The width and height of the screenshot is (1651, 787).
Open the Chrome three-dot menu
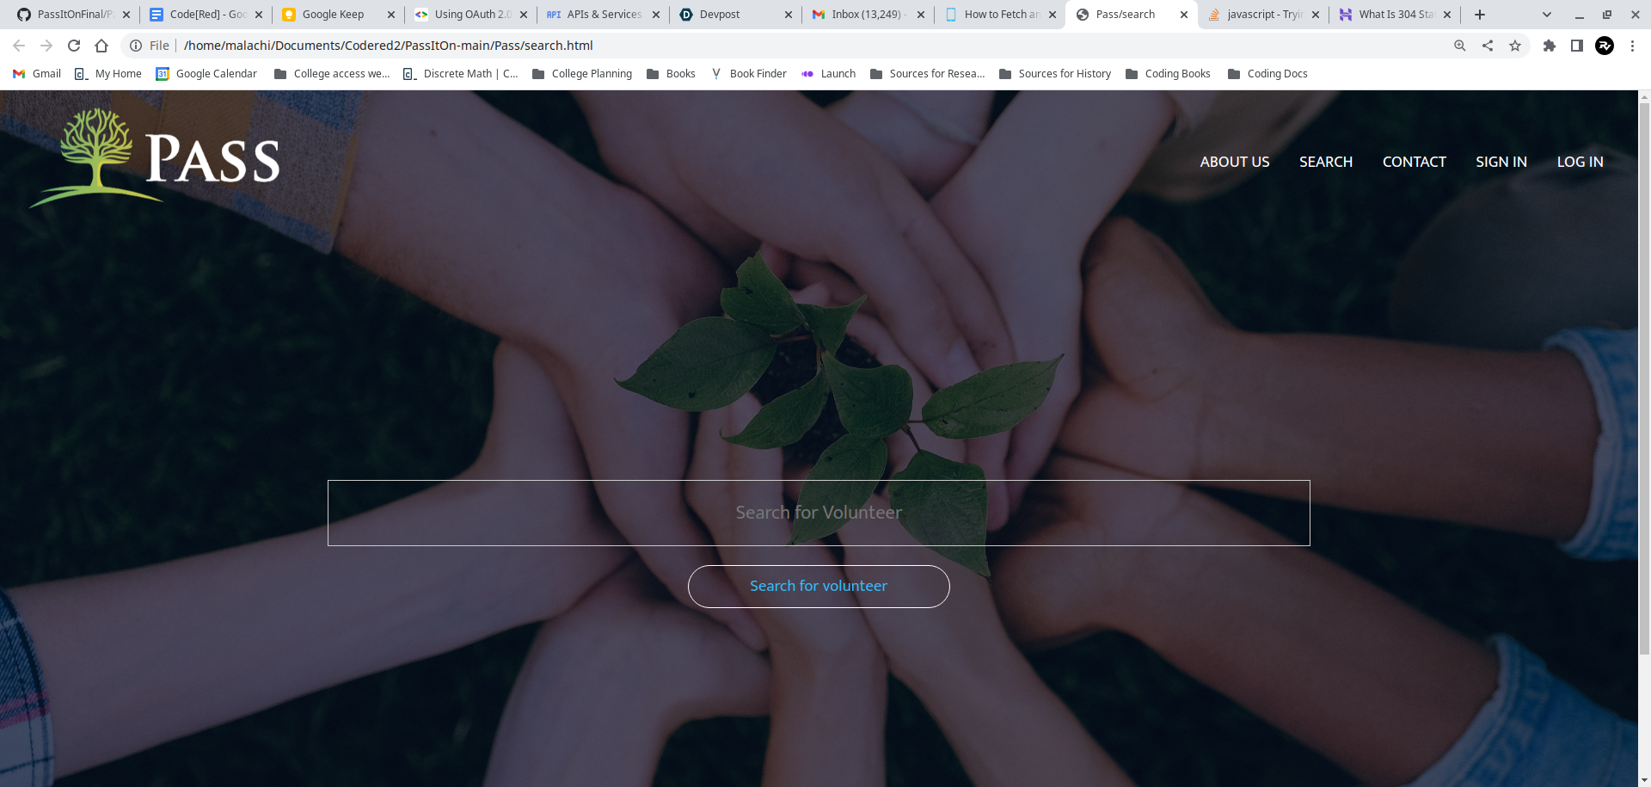pyautogui.click(x=1632, y=46)
